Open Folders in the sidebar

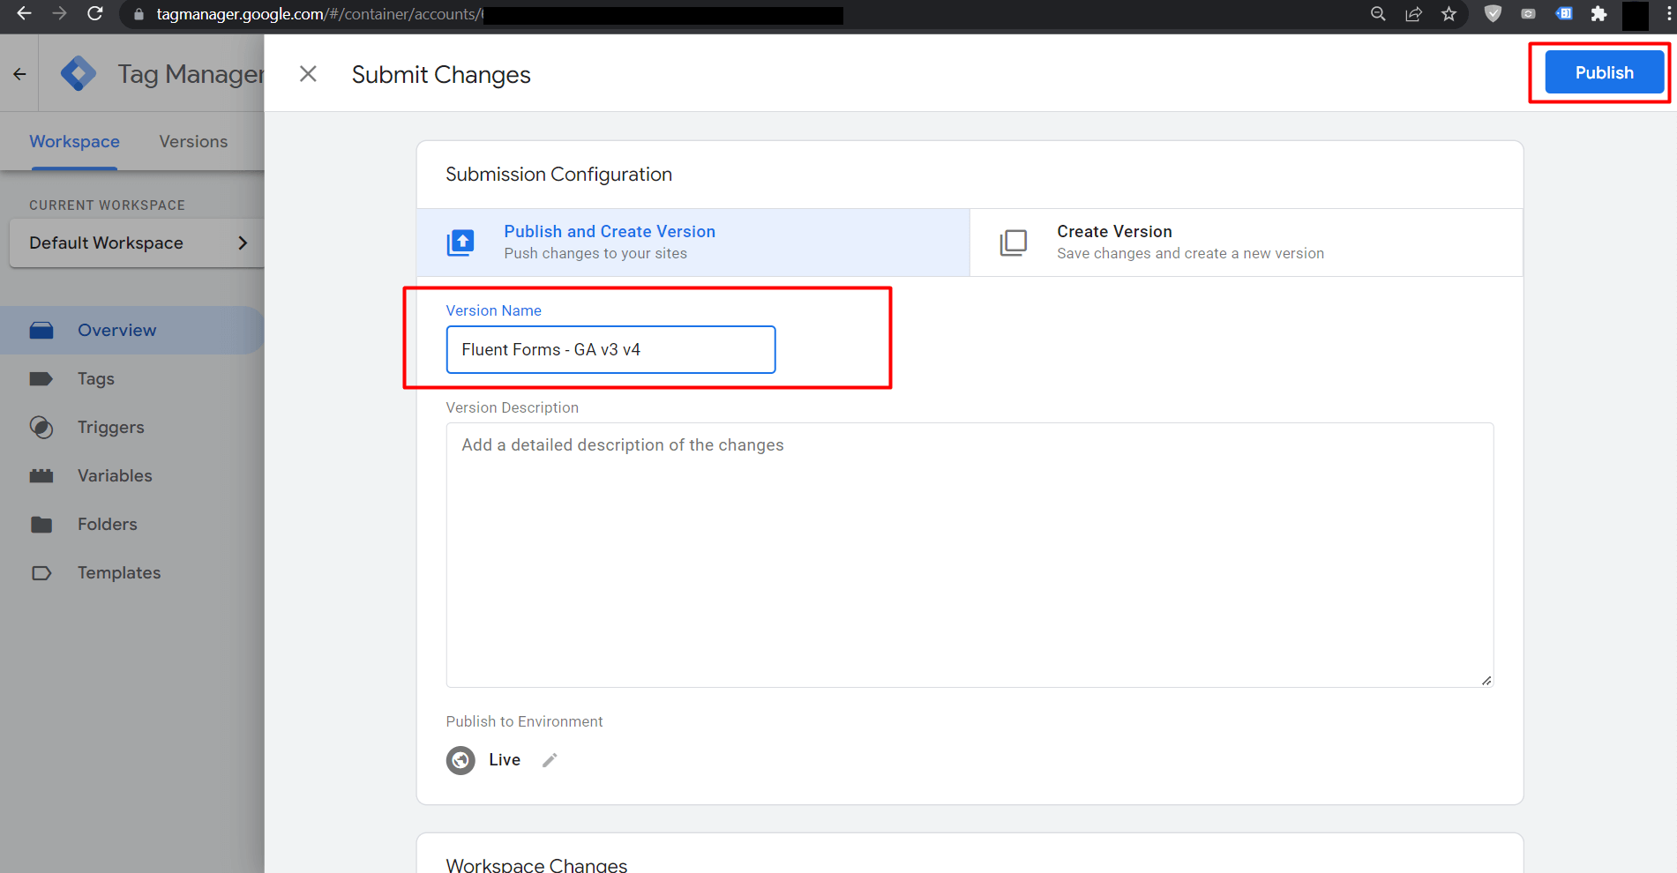[x=107, y=525]
